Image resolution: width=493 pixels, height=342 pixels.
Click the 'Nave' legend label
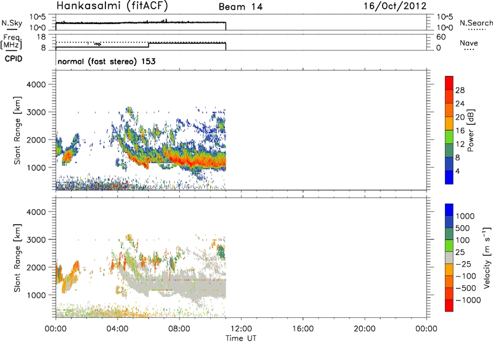[x=468, y=43]
